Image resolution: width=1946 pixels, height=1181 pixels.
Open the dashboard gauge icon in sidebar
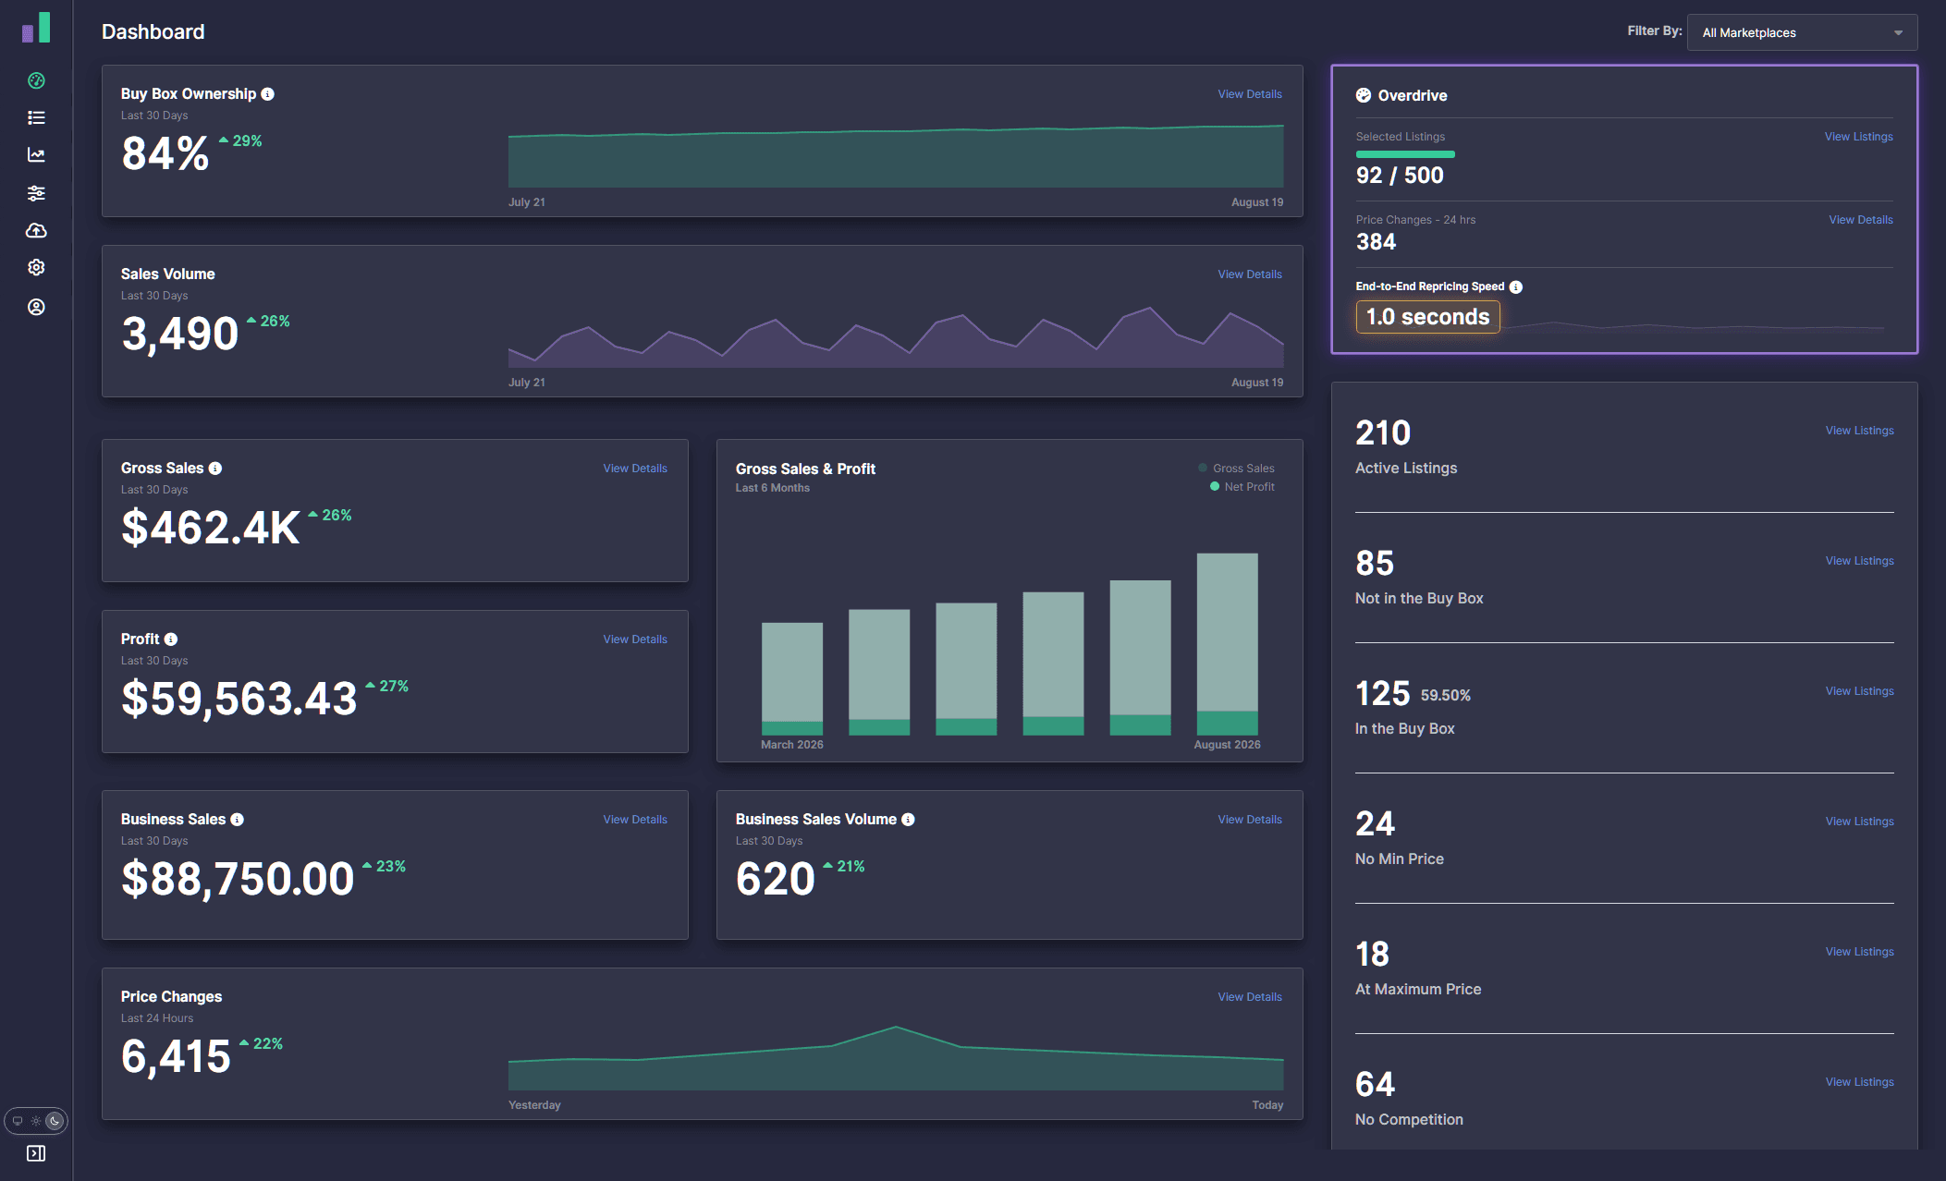36,80
